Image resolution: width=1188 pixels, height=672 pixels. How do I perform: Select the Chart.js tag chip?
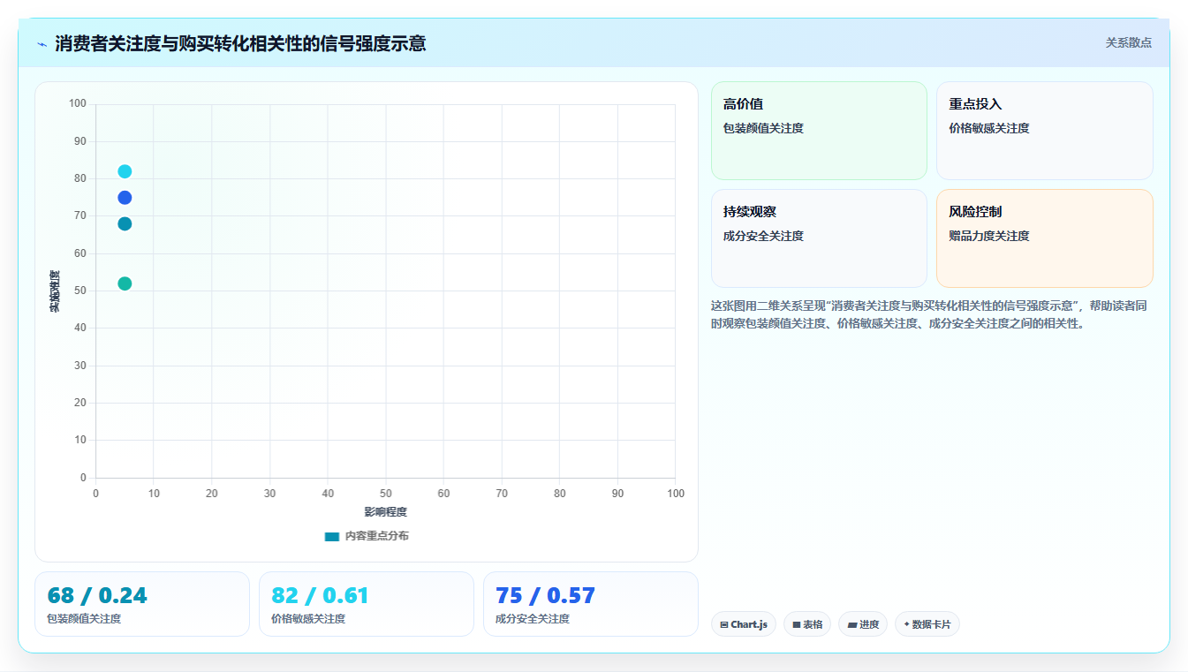click(744, 624)
